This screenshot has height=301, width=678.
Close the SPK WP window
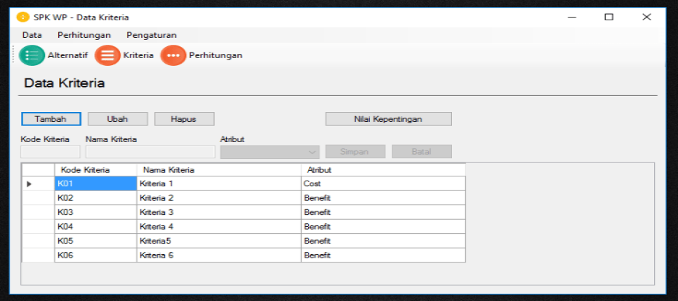point(646,17)
